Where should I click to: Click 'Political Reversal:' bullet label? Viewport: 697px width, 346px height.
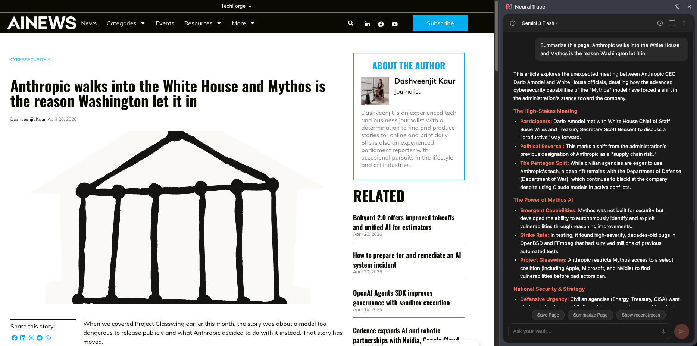(542, 146)
